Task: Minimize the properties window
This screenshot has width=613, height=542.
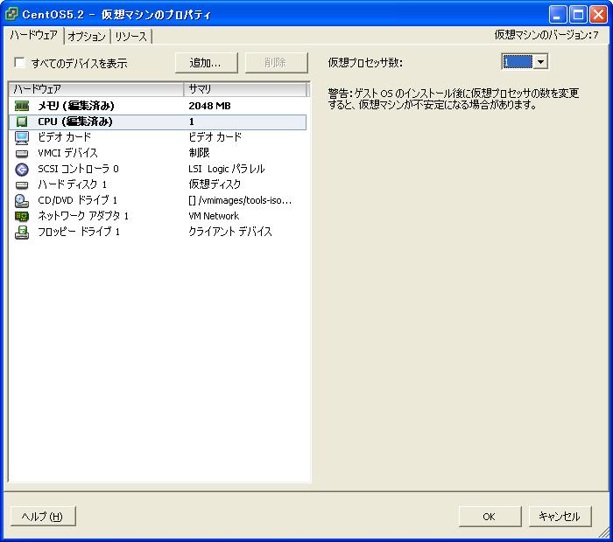Action: 558,15
